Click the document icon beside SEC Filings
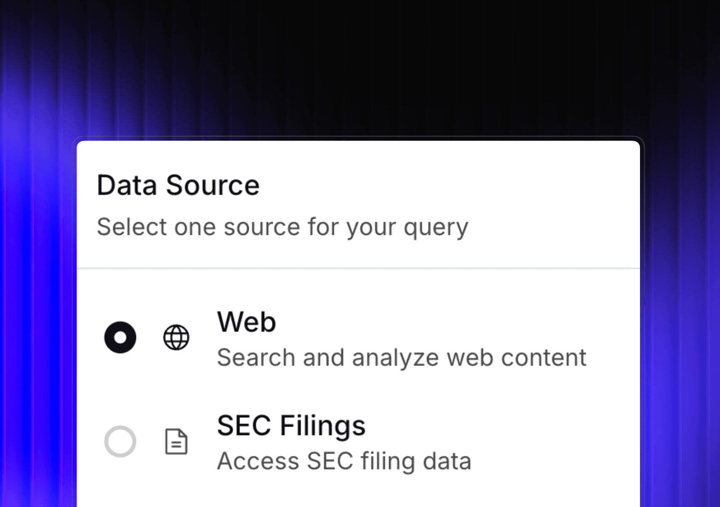720x507 pixels. pyautogui.click(x=176, y=441)
